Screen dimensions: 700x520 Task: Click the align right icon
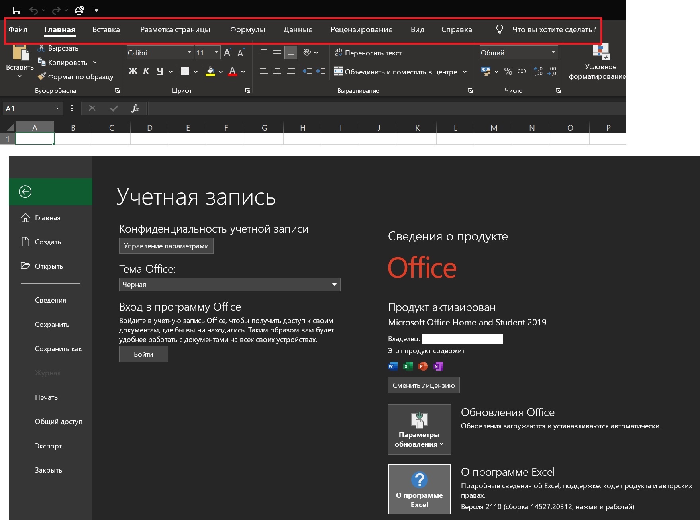[x=291, y=71]
